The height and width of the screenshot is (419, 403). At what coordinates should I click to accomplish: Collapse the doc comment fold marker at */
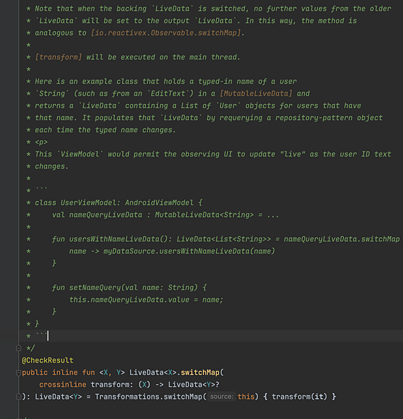18,348
